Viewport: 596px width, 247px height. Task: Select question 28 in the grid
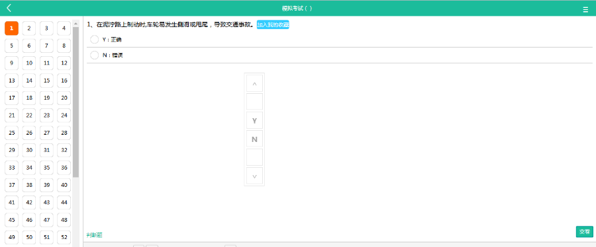pyautogui.click(x=64, y=133)
